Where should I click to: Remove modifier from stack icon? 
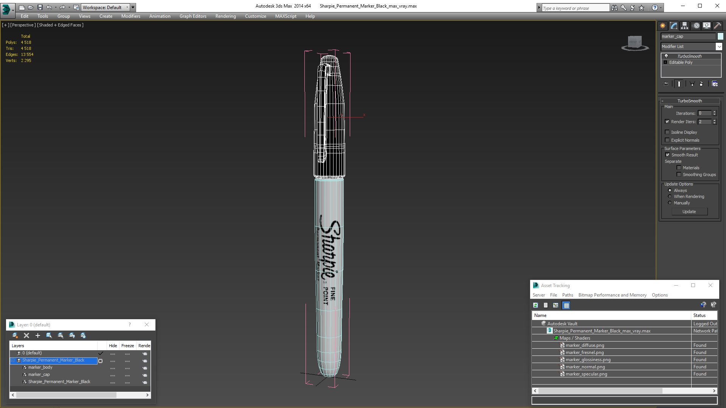pyautogui.click(x=701, y=84)
